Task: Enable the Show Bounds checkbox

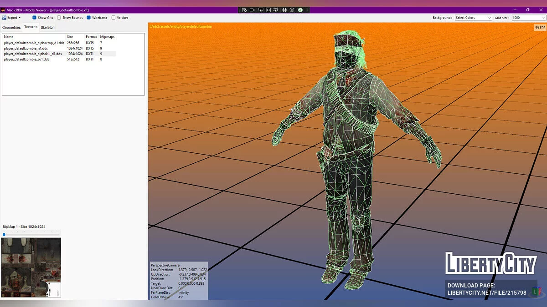Action: click(x=59, y=18)
